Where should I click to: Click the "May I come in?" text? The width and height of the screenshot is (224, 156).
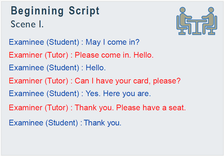(x=113, y=42)
